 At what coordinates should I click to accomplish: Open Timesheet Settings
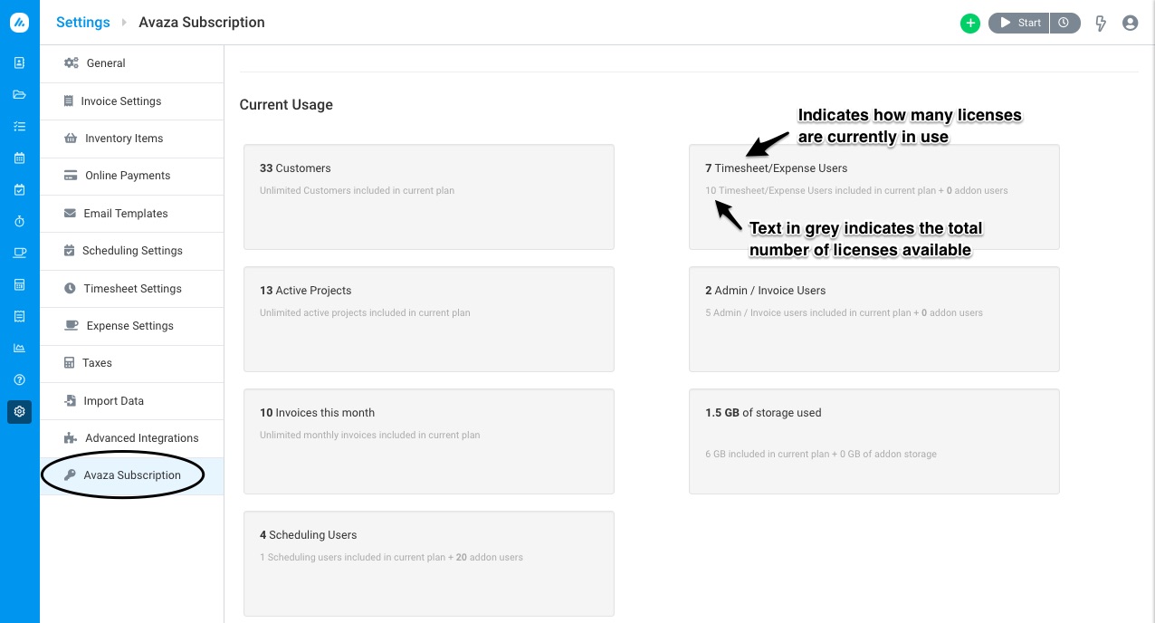(132, 289)
